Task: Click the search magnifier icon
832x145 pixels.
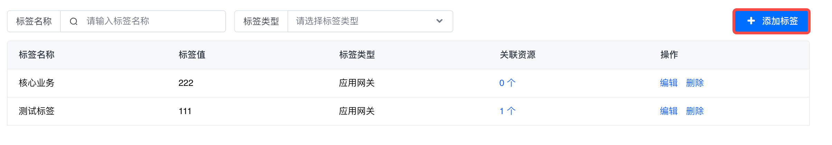Action: click(74, 21)
